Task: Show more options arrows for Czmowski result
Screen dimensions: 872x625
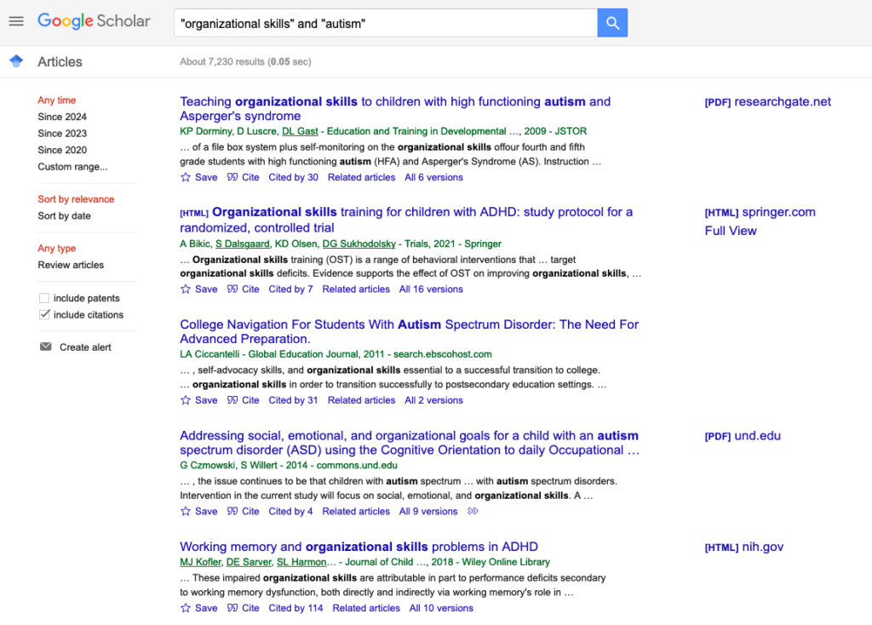Action: [x=473, y=512]
